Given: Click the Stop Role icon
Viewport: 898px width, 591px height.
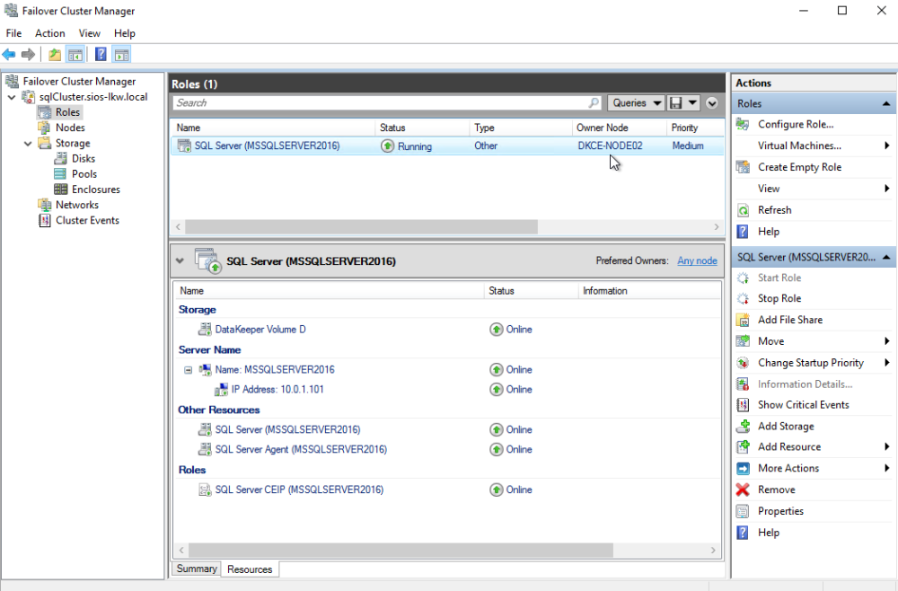Looking at the screenshot, I should coord(743,298).
